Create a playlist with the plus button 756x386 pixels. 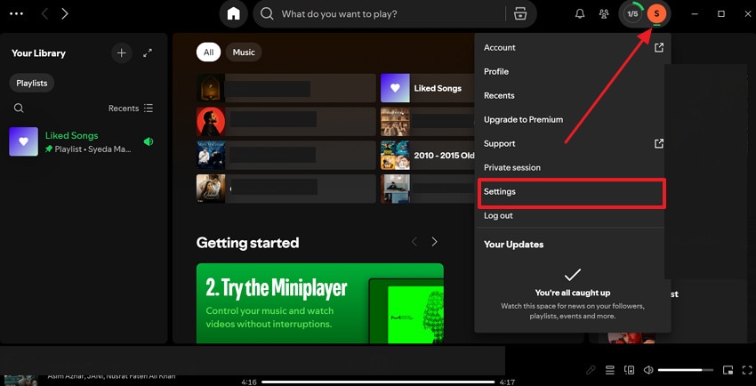pos(122,53)
